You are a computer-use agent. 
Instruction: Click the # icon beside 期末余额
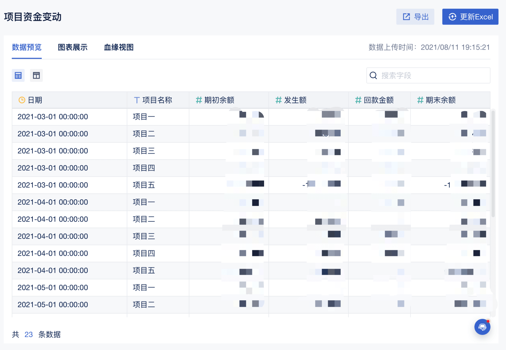(420, 100)
